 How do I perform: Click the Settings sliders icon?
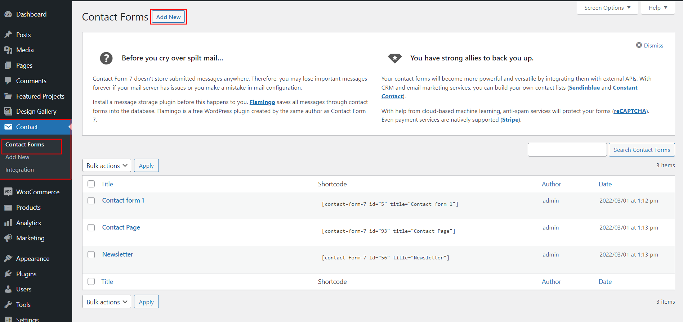[8, 319]
